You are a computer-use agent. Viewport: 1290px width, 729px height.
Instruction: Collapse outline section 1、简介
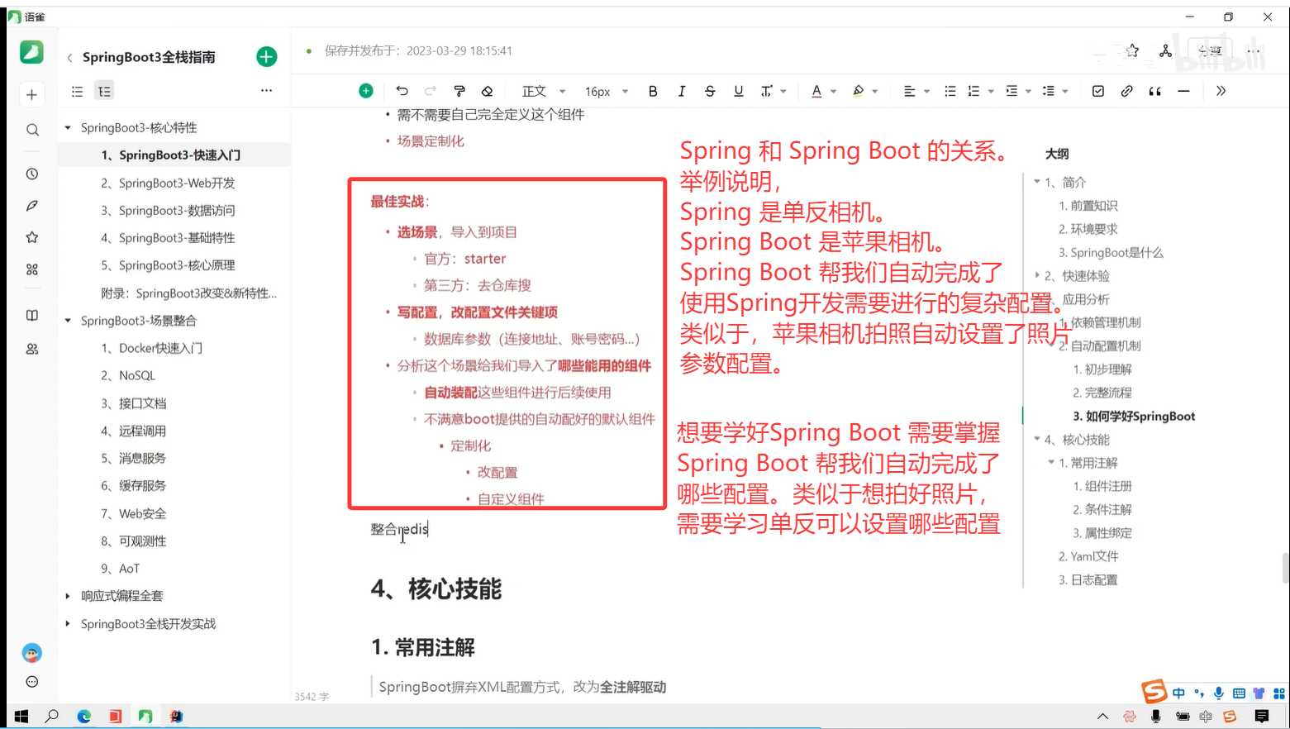tap(1037, 182)
